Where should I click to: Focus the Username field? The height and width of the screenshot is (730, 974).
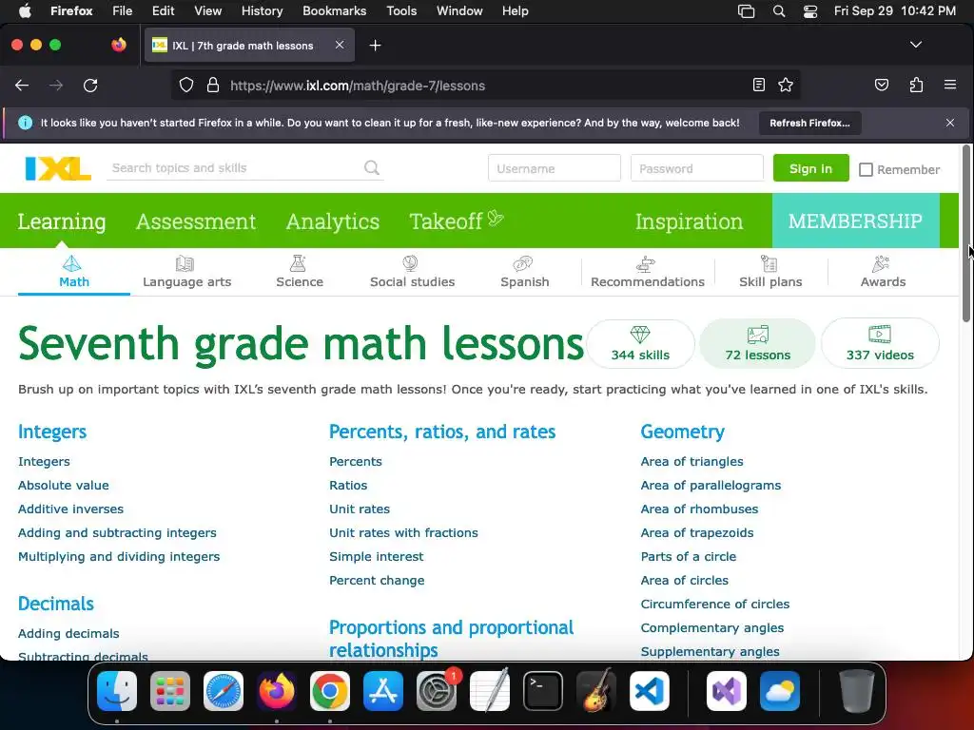coord(555,168)
